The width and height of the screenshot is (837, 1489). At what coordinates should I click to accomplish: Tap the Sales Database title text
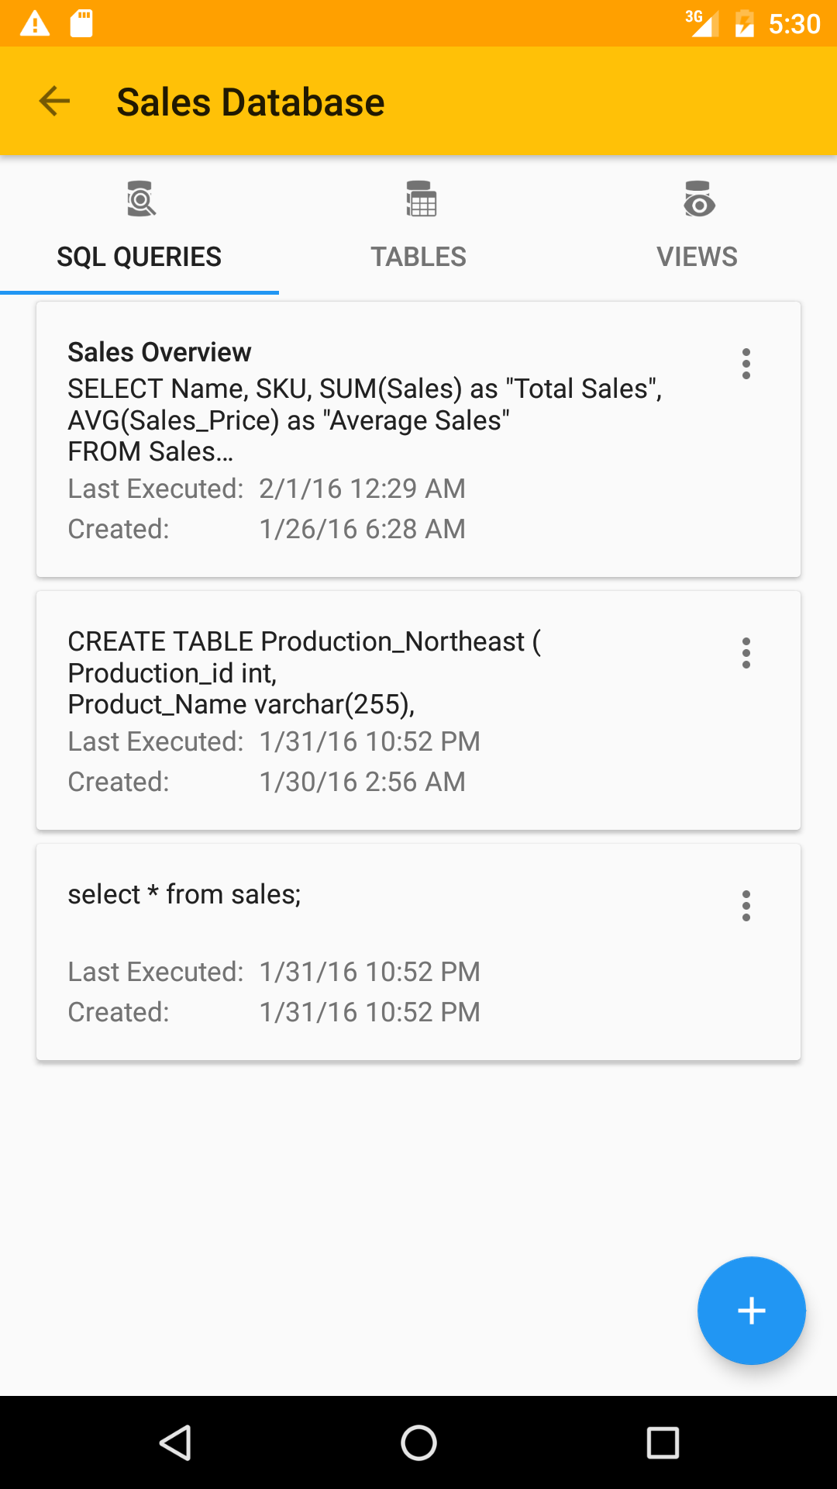[250, 102]
